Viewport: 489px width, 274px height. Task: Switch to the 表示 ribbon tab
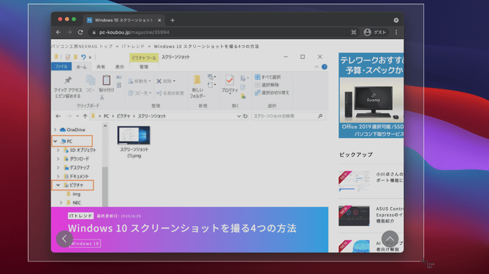tap(120, 67)
